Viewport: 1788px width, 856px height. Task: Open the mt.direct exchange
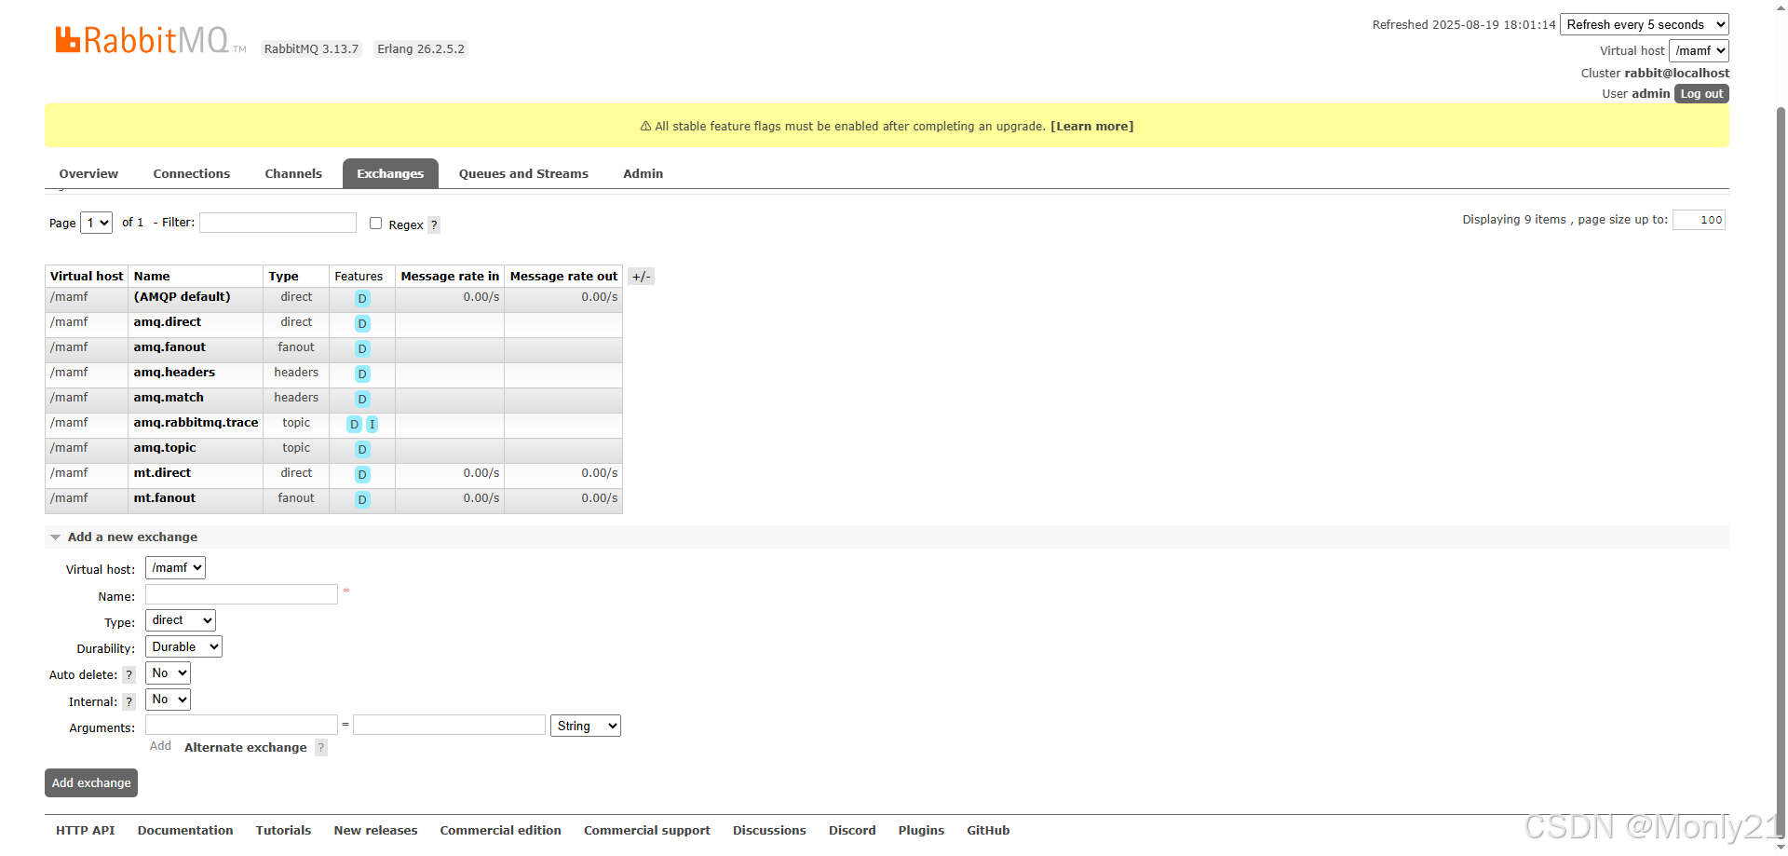tap(162, 473)
